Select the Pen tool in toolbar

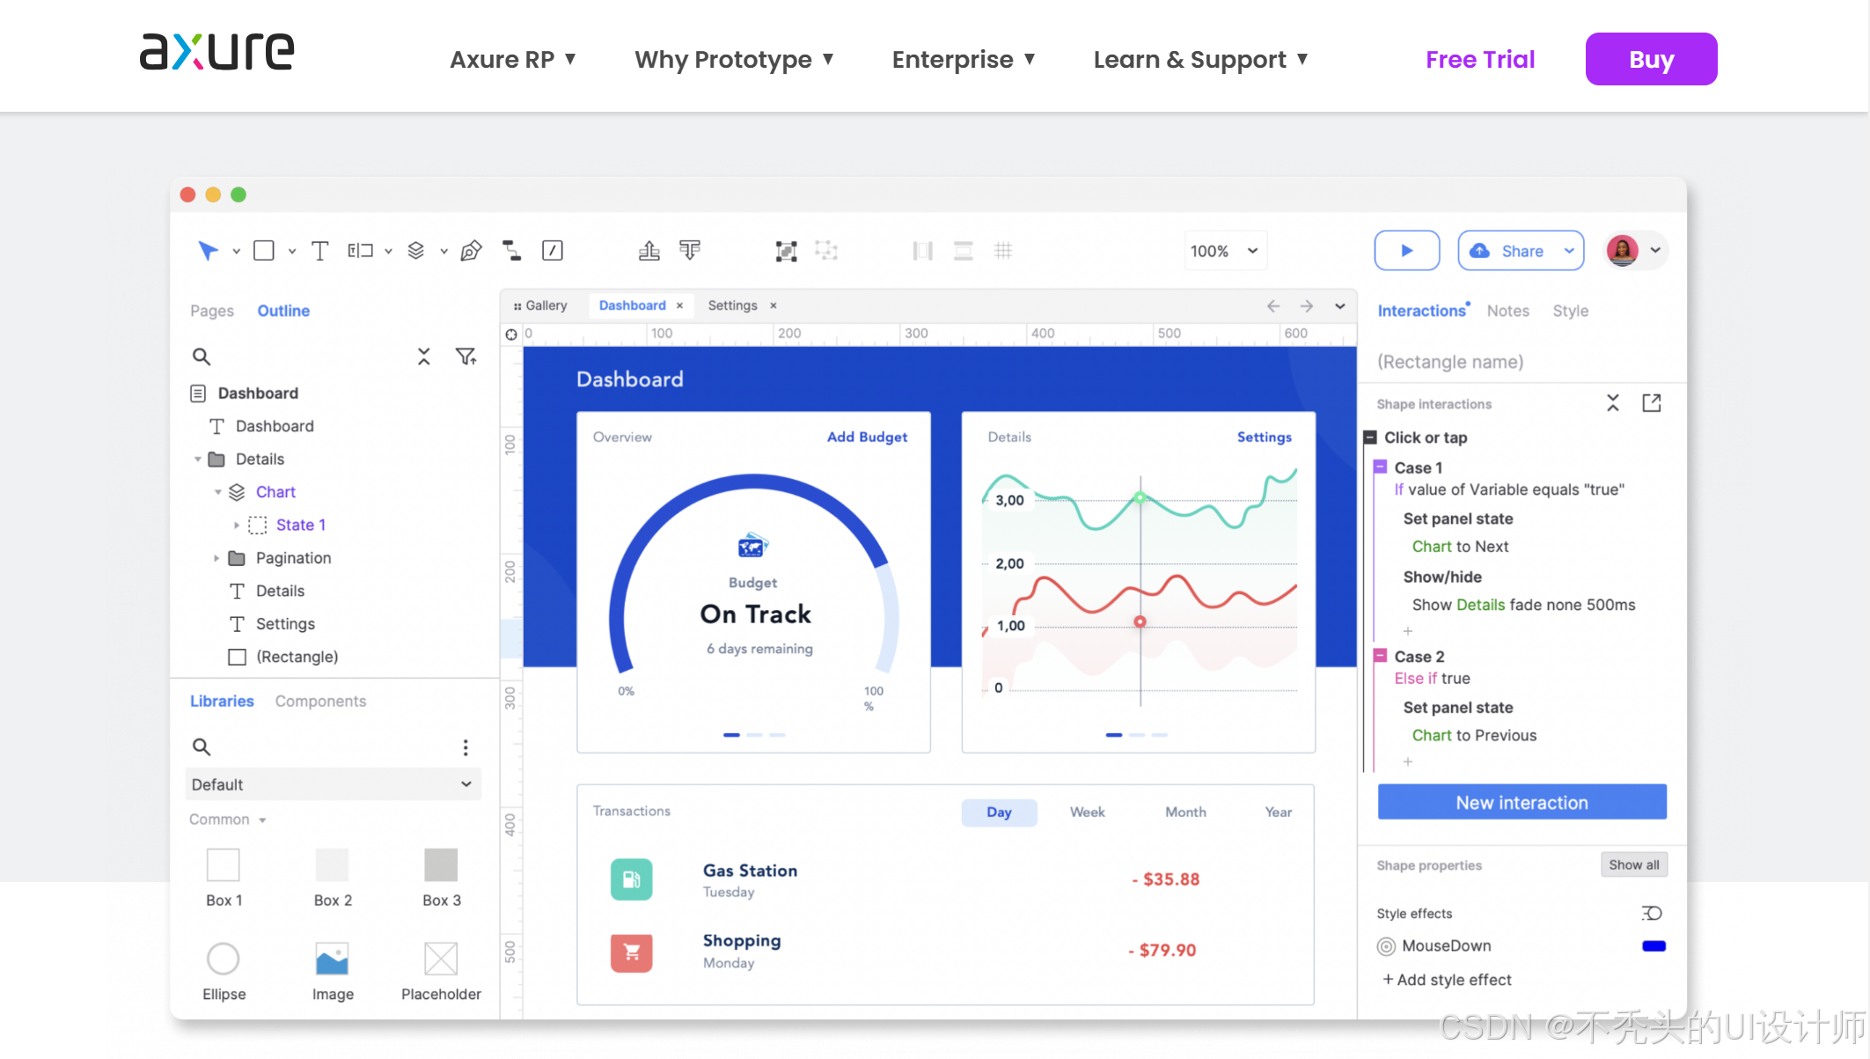point(471,251)
